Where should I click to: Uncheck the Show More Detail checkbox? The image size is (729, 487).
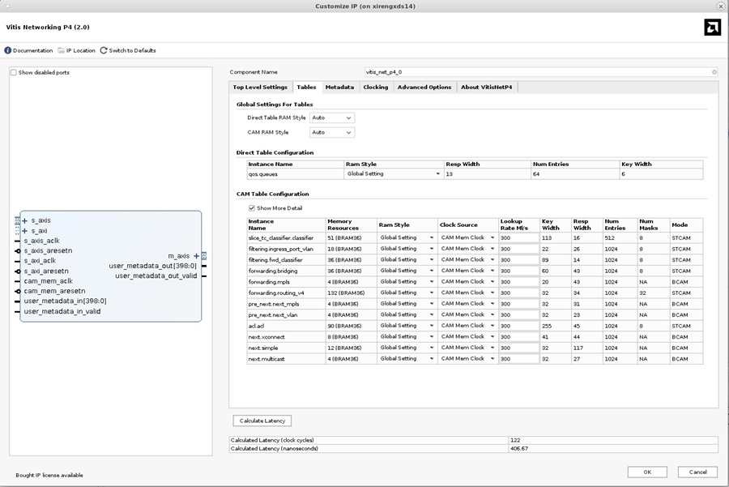click(x=252, y=208)
